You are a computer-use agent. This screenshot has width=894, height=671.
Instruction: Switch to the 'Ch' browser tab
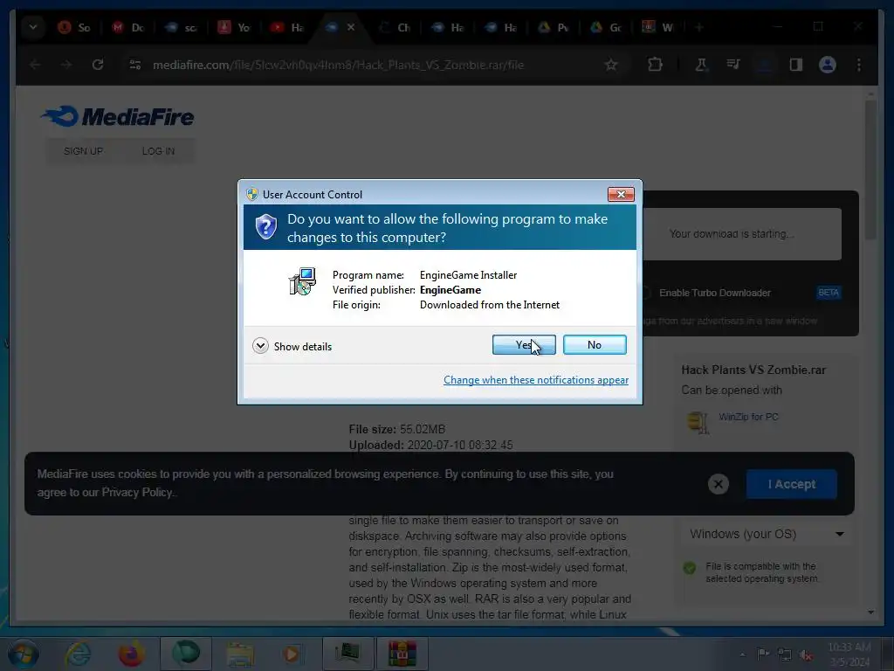(395, 27)
